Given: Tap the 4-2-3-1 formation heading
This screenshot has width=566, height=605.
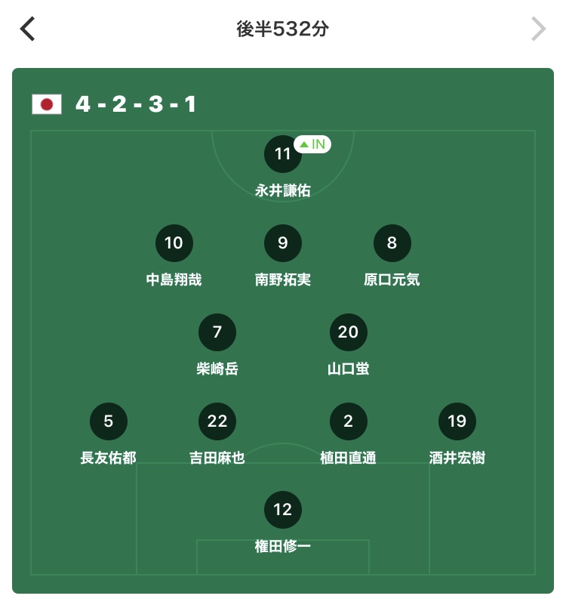Looking at the screenshot, I should click(x=136, y=104).
